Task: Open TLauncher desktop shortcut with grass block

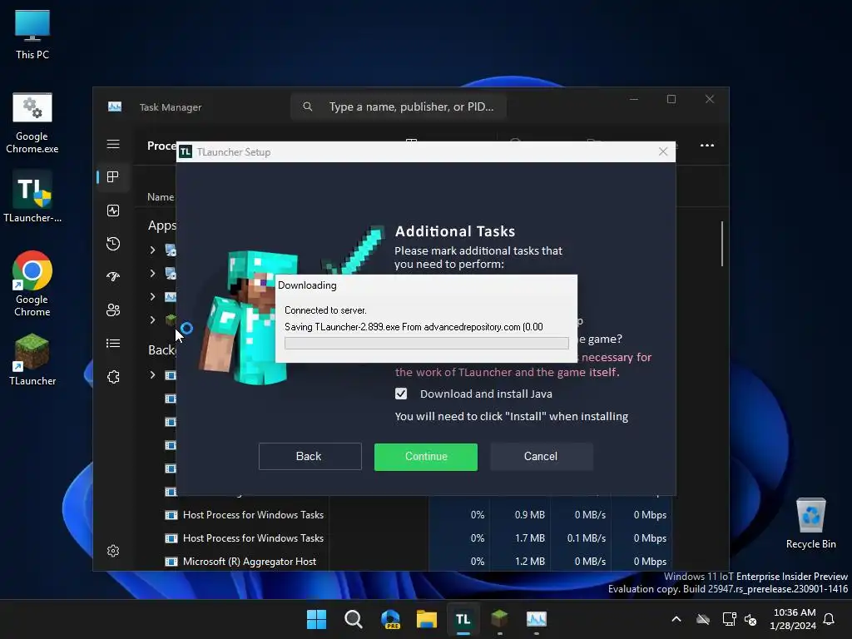Action: click(32, 359)
